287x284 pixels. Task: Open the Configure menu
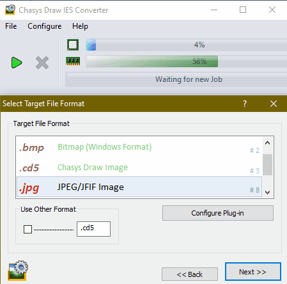45,26
